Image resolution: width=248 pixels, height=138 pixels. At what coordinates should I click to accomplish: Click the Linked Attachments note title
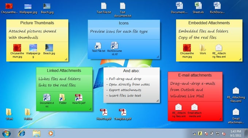pyautogui.click(x=64, y=71)
